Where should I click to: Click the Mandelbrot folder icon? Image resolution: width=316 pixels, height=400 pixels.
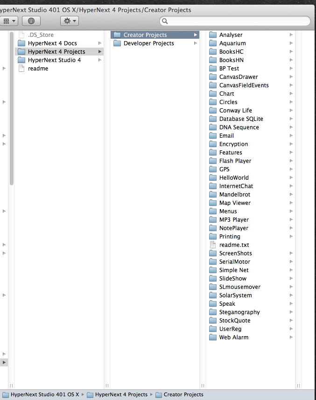(213, 194)
